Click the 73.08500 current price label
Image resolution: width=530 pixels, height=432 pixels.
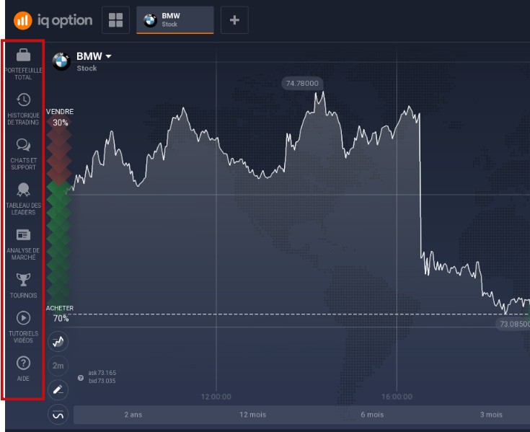coord(513,324)
